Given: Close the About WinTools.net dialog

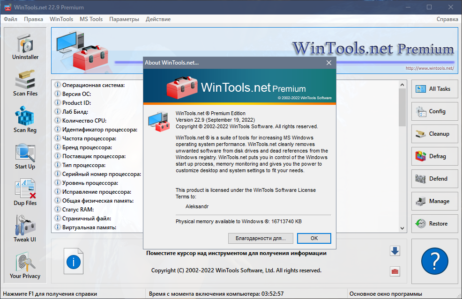Looking at the screenshot, I should [x=329, y=63].
